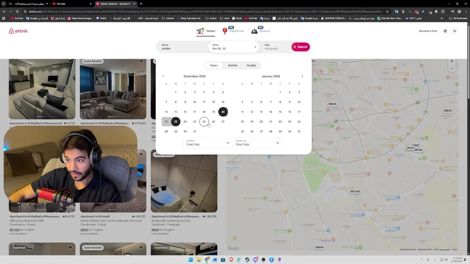The image size is (470, 264).
Task: Click the Who Add guests field
Action: [276, 47]
